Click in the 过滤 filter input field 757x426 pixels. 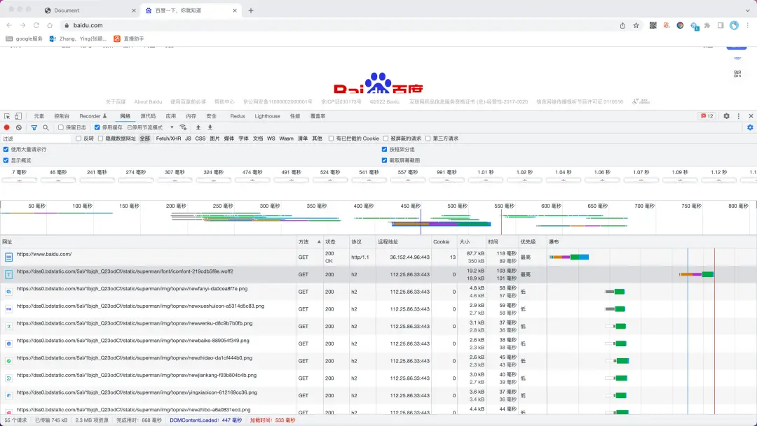36,139
